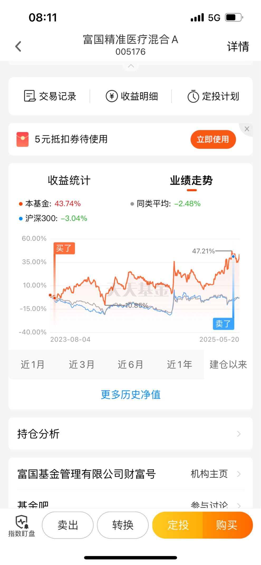
Task: Tap the 卖出 button
Action: coord(68,525)
